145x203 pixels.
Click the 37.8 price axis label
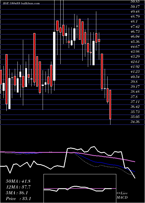134,97
